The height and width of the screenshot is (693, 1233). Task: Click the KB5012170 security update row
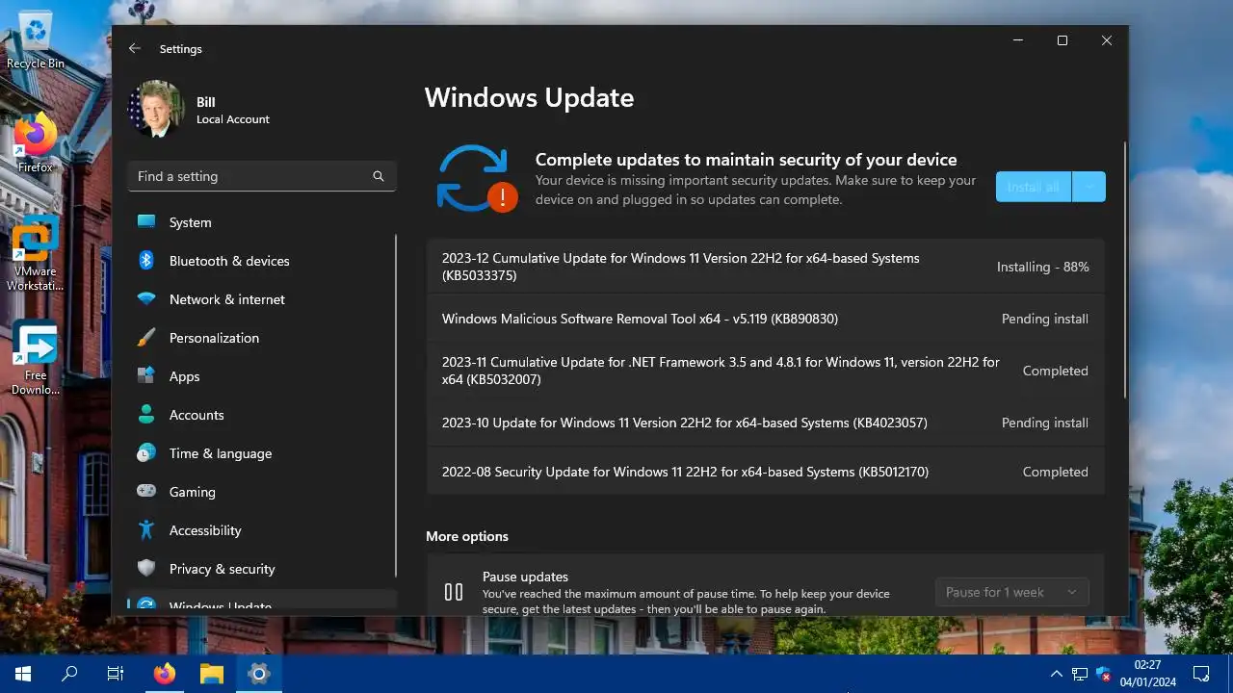click(x=765, y=472)
